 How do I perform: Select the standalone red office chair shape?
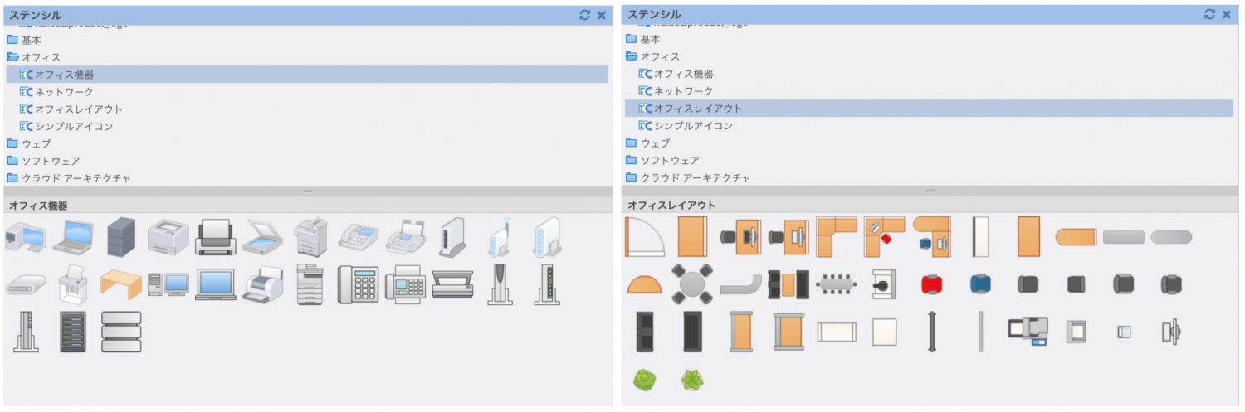[x=932, y=284]
